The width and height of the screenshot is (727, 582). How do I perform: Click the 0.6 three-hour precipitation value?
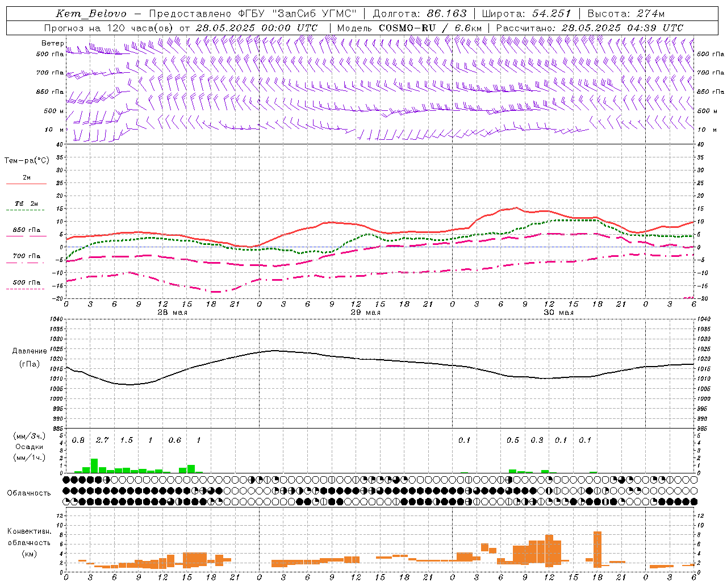[x=174, y=440]
